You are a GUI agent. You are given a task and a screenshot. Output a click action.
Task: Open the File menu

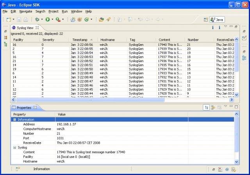[x=5, y=11]
